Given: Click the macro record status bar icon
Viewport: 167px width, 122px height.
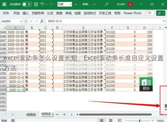Looking at the screenshot, I should (x=13, y=121).
